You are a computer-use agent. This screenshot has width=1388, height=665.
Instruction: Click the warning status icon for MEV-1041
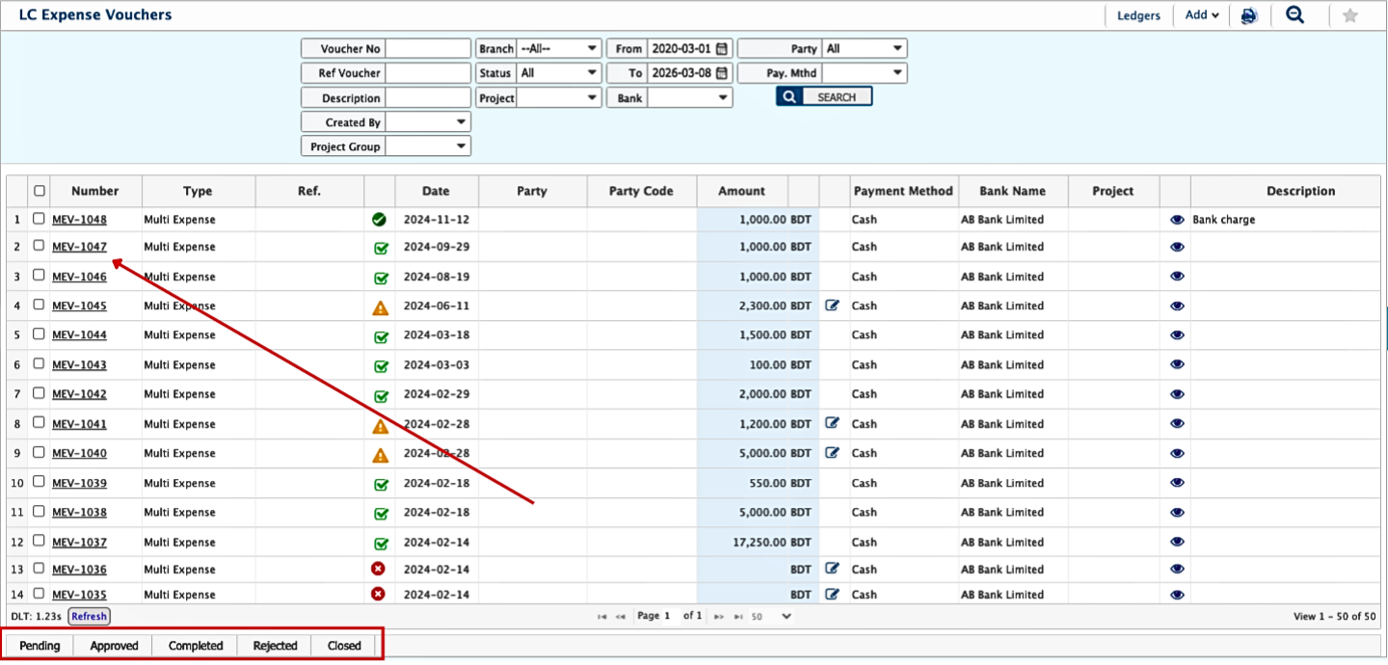click(380, 425)
